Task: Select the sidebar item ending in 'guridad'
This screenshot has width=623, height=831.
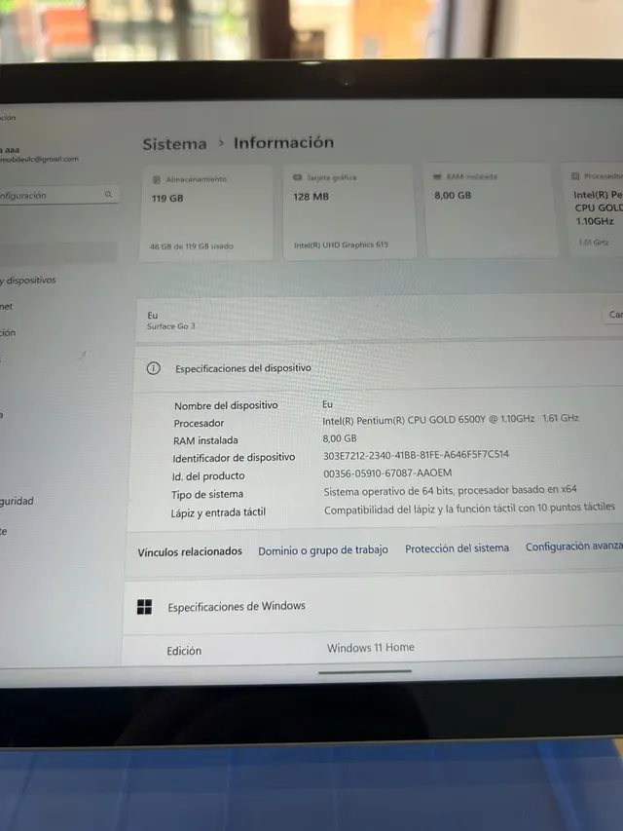Action: pyautogui.click(x=17, y=501)
